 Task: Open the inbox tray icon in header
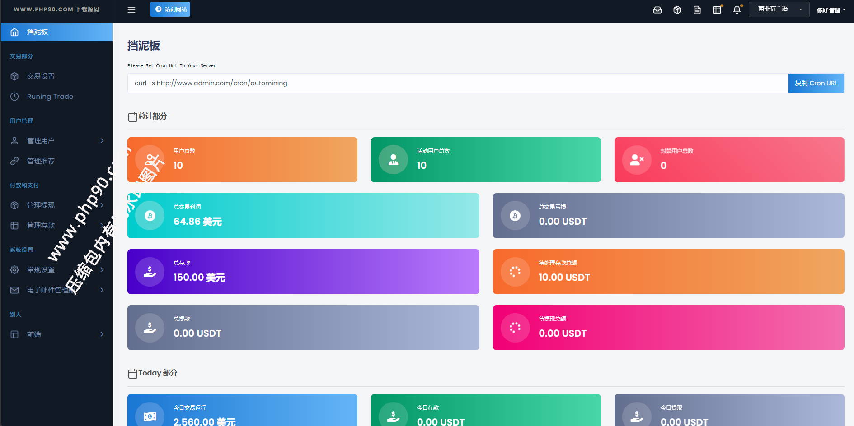(x=657, y=10)
